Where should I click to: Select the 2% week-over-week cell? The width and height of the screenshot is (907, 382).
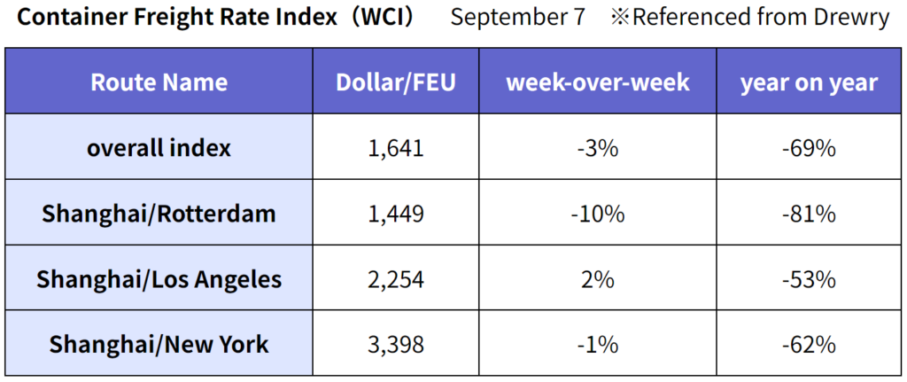[598, 279]
